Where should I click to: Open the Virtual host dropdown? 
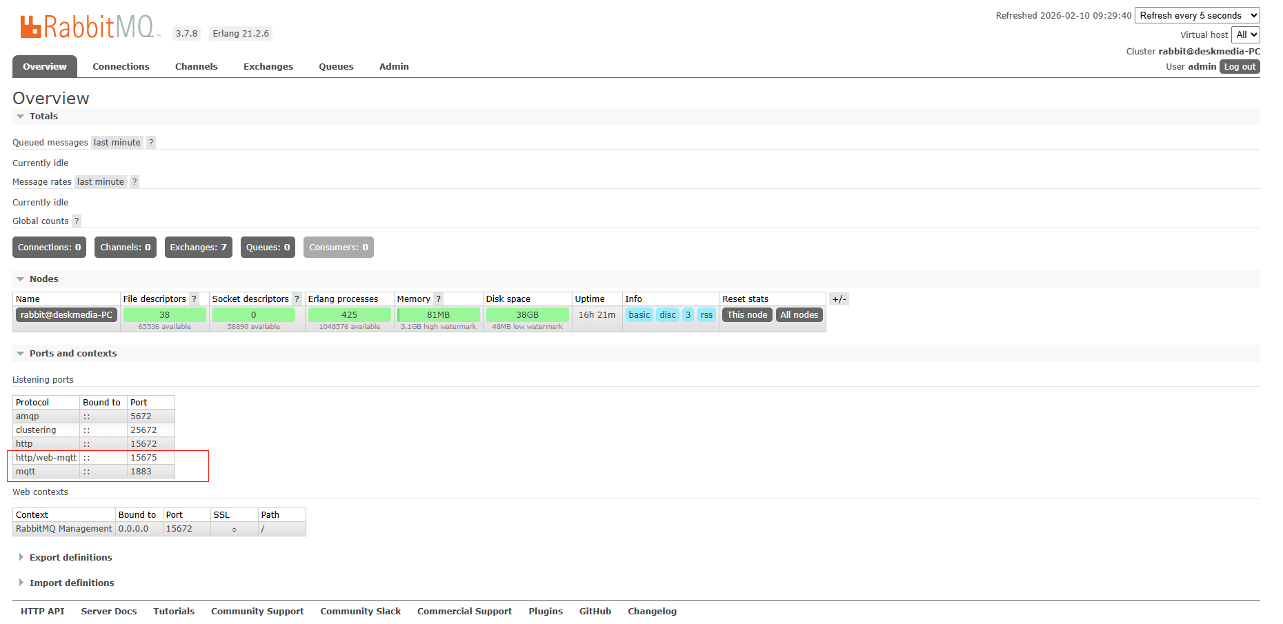click(1246, 34)
